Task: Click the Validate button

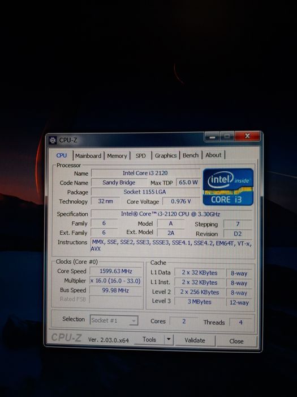Action: pyautogui.click(x=195, y=340)
